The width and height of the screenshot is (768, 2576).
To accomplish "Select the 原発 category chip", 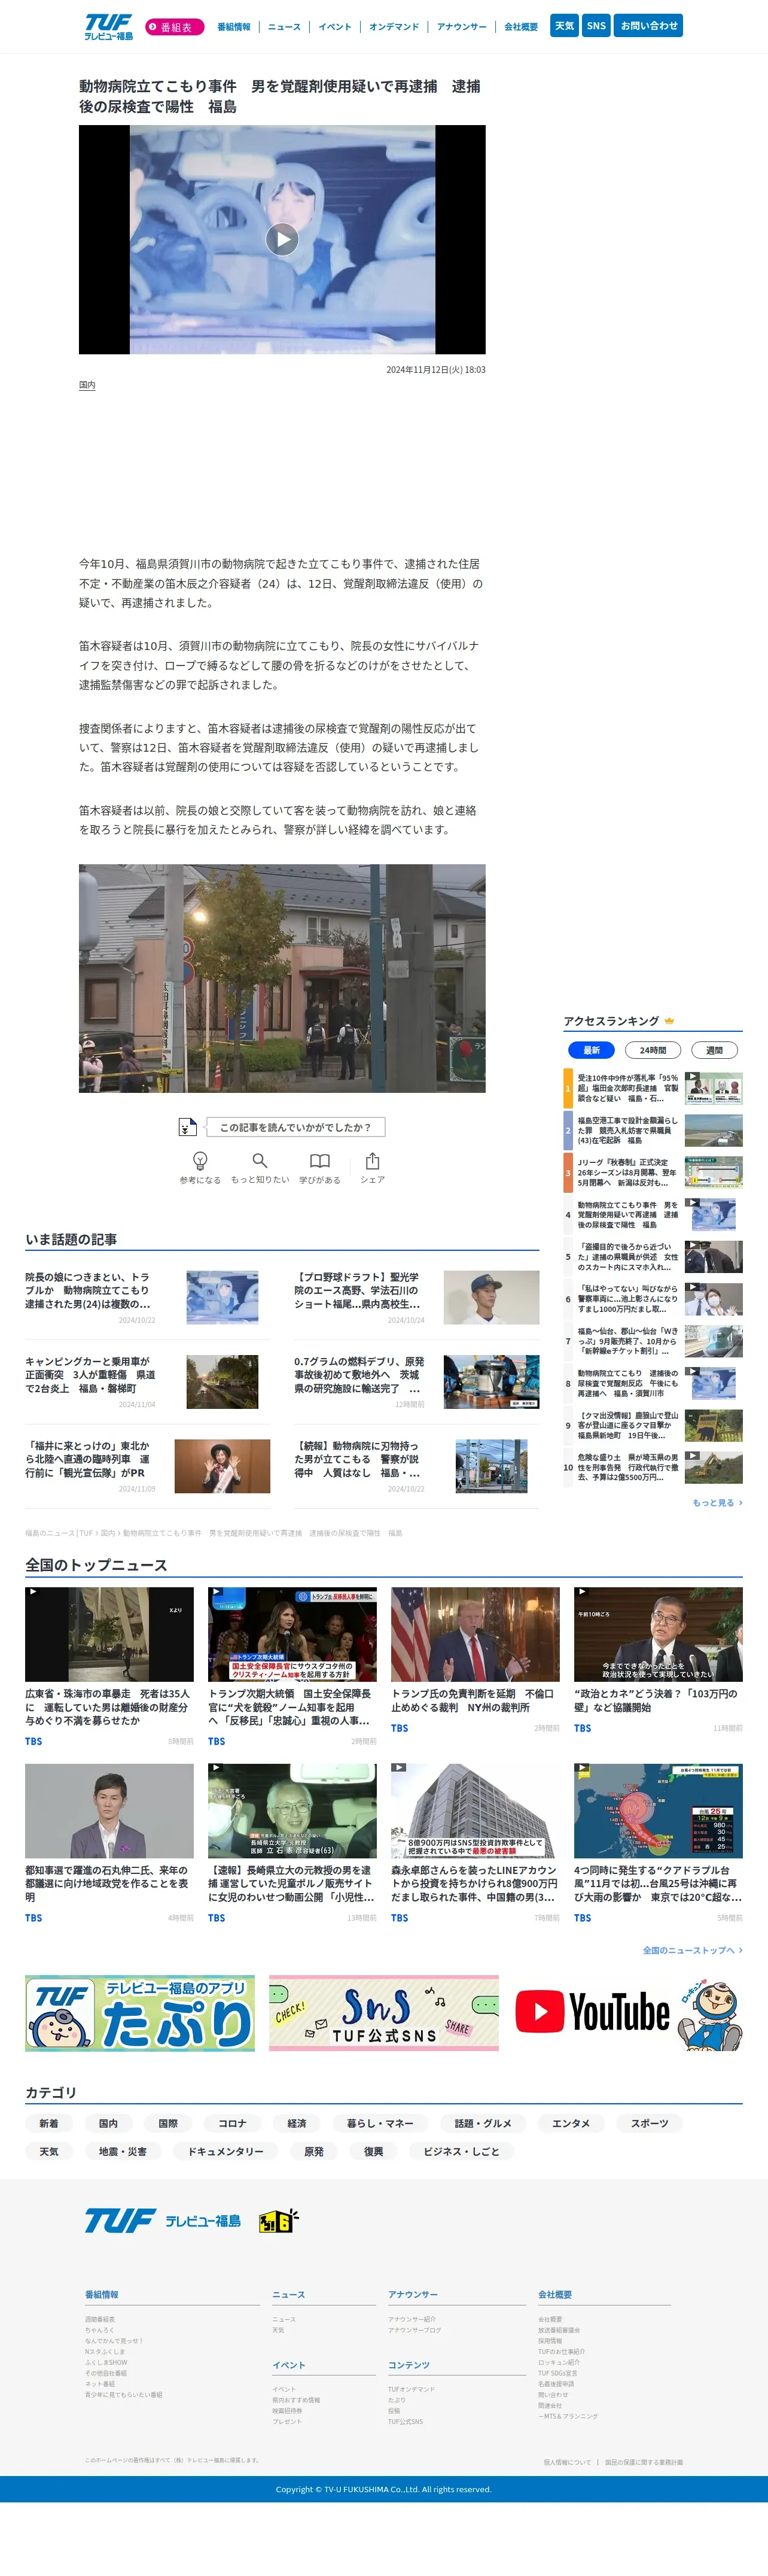I will [314, 2151].
